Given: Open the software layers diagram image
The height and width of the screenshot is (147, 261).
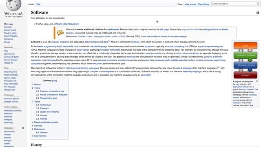Looking at the screenshot, I should 246,60.
